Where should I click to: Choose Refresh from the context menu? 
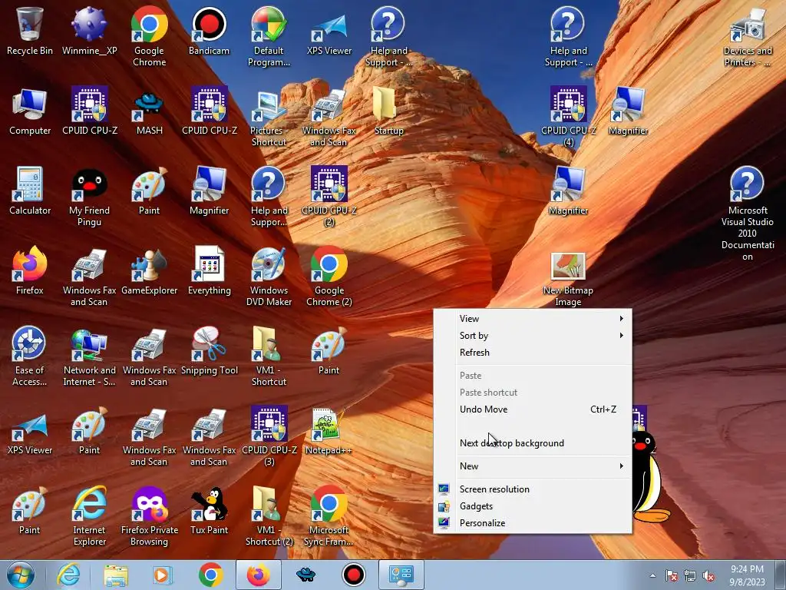533,353
